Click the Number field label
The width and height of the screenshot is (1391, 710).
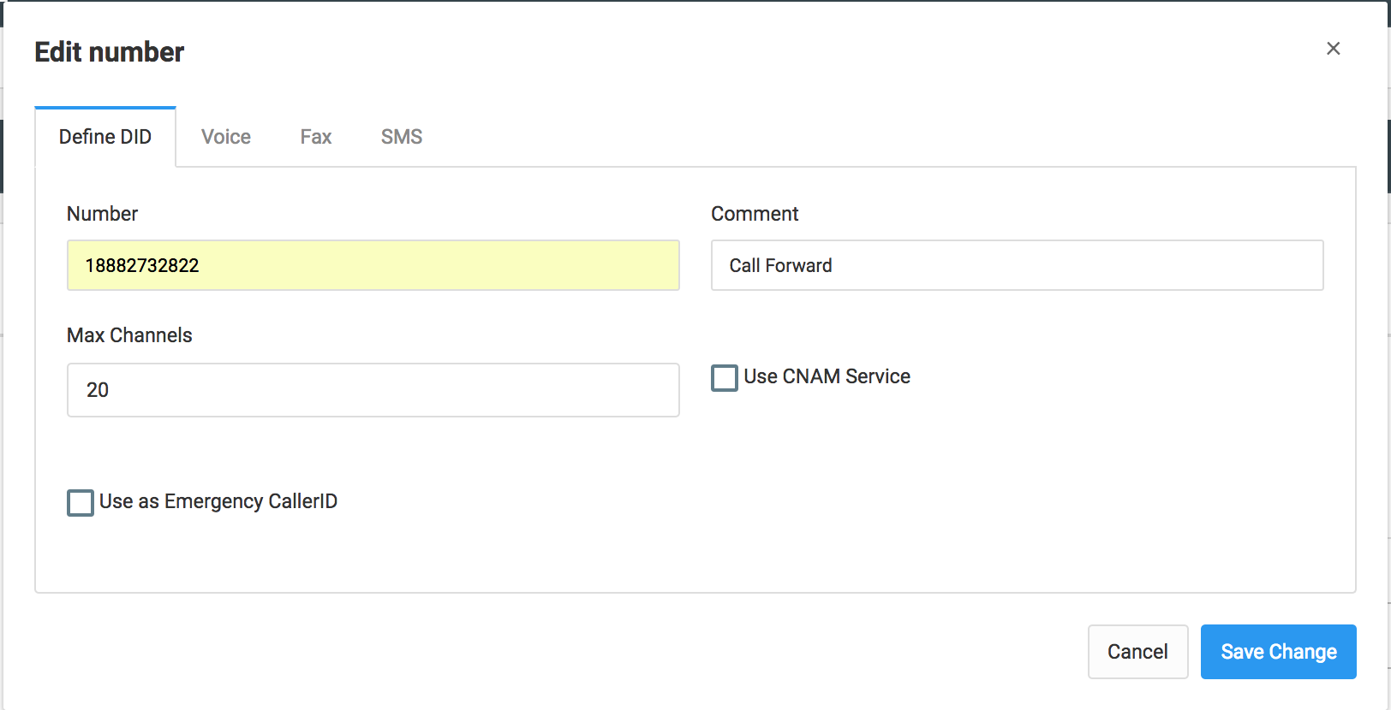click(x=102, y=214)
